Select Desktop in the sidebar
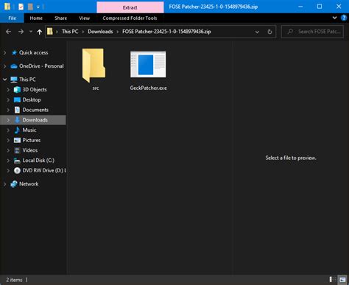Screen dimensions: 349x285 tap(32, 99)
